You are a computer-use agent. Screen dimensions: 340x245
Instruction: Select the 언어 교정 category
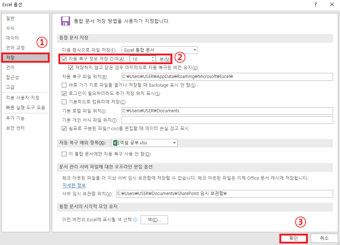click(x=25, y=48)
